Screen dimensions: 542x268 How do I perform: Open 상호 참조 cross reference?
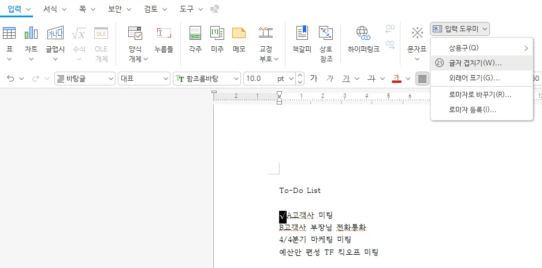point(326,33)
